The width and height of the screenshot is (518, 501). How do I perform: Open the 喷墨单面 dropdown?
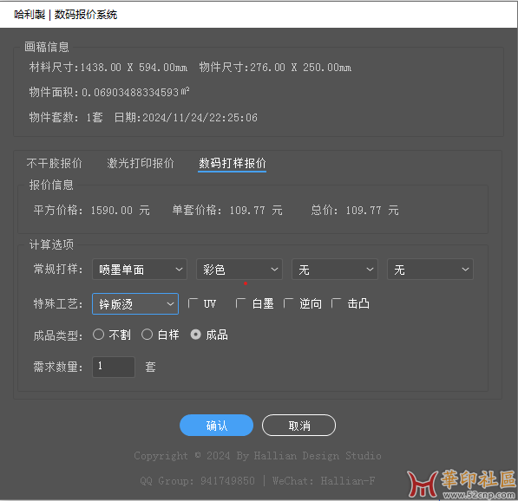[140, 270]
